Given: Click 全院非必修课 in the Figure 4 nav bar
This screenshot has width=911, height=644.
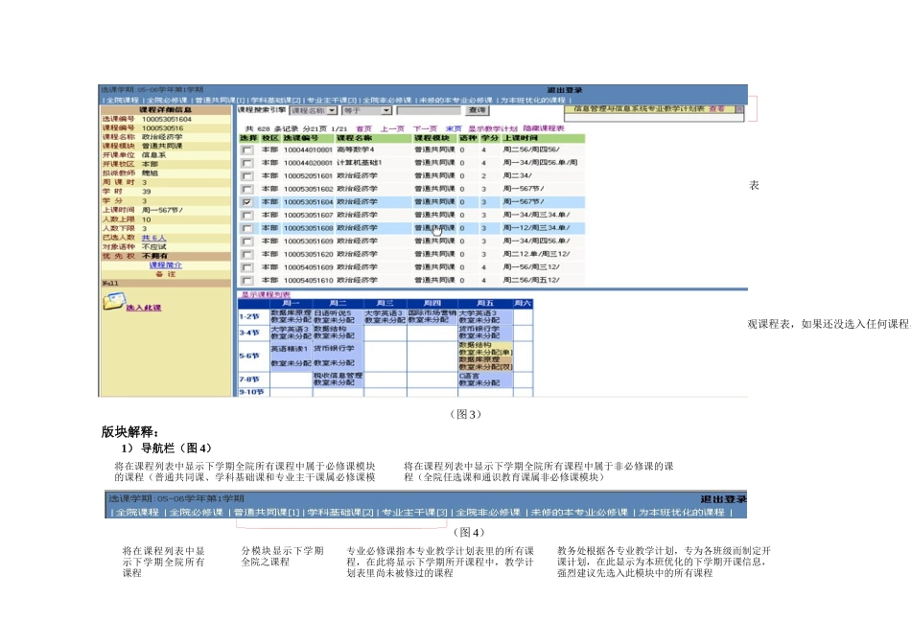Looking at the screenshot, I should [x=488, y=512].
